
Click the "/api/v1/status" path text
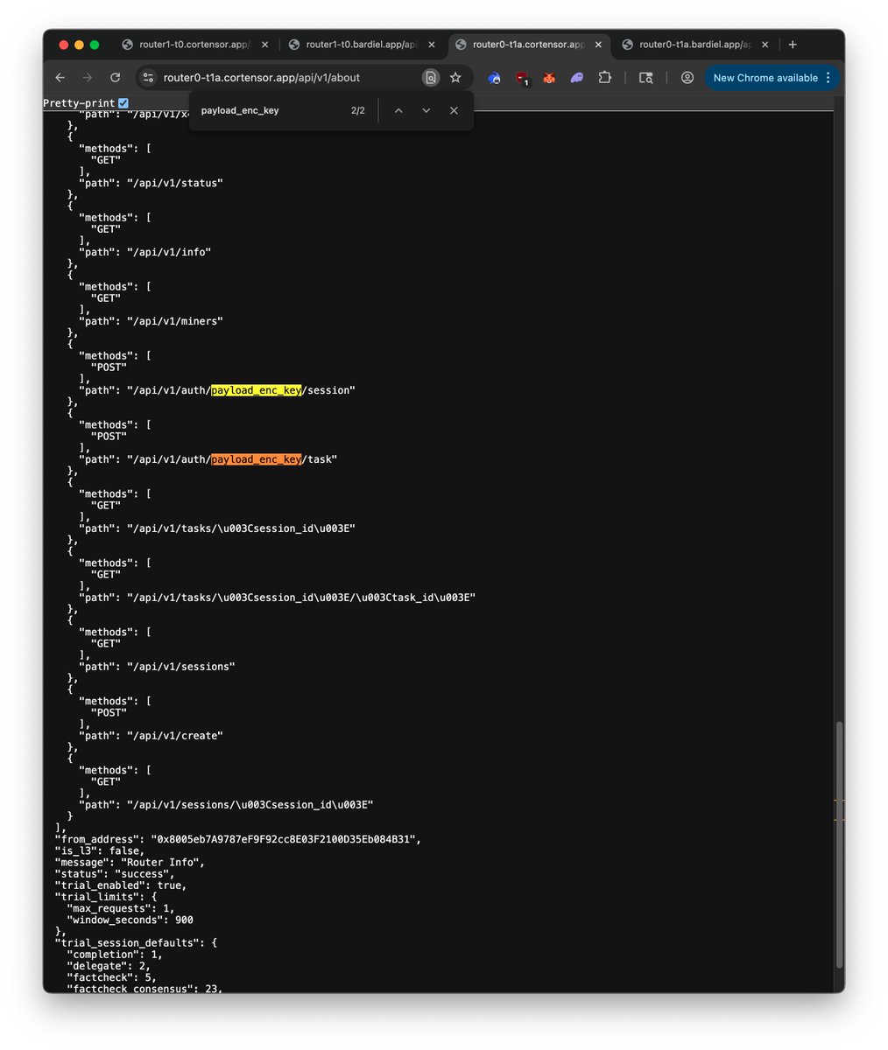[175, 183]
